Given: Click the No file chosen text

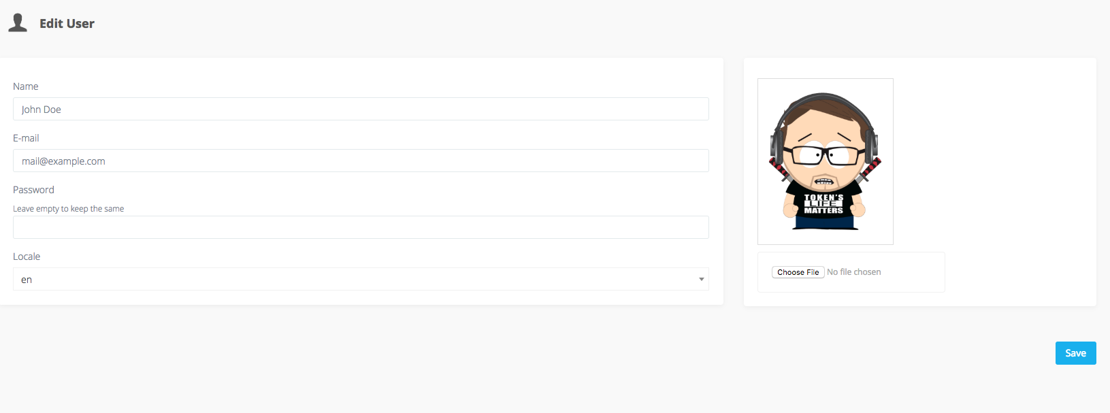Looking at the screenshot, I should [x=854, y=271].
